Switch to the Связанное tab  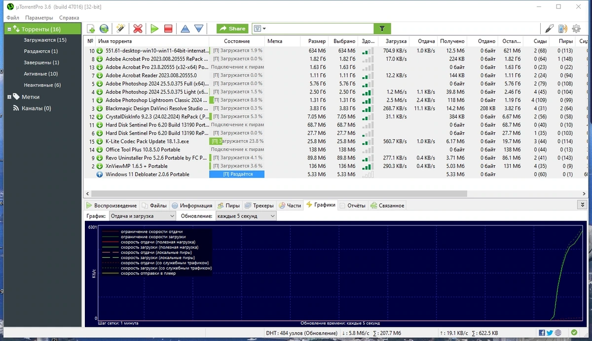387,205
